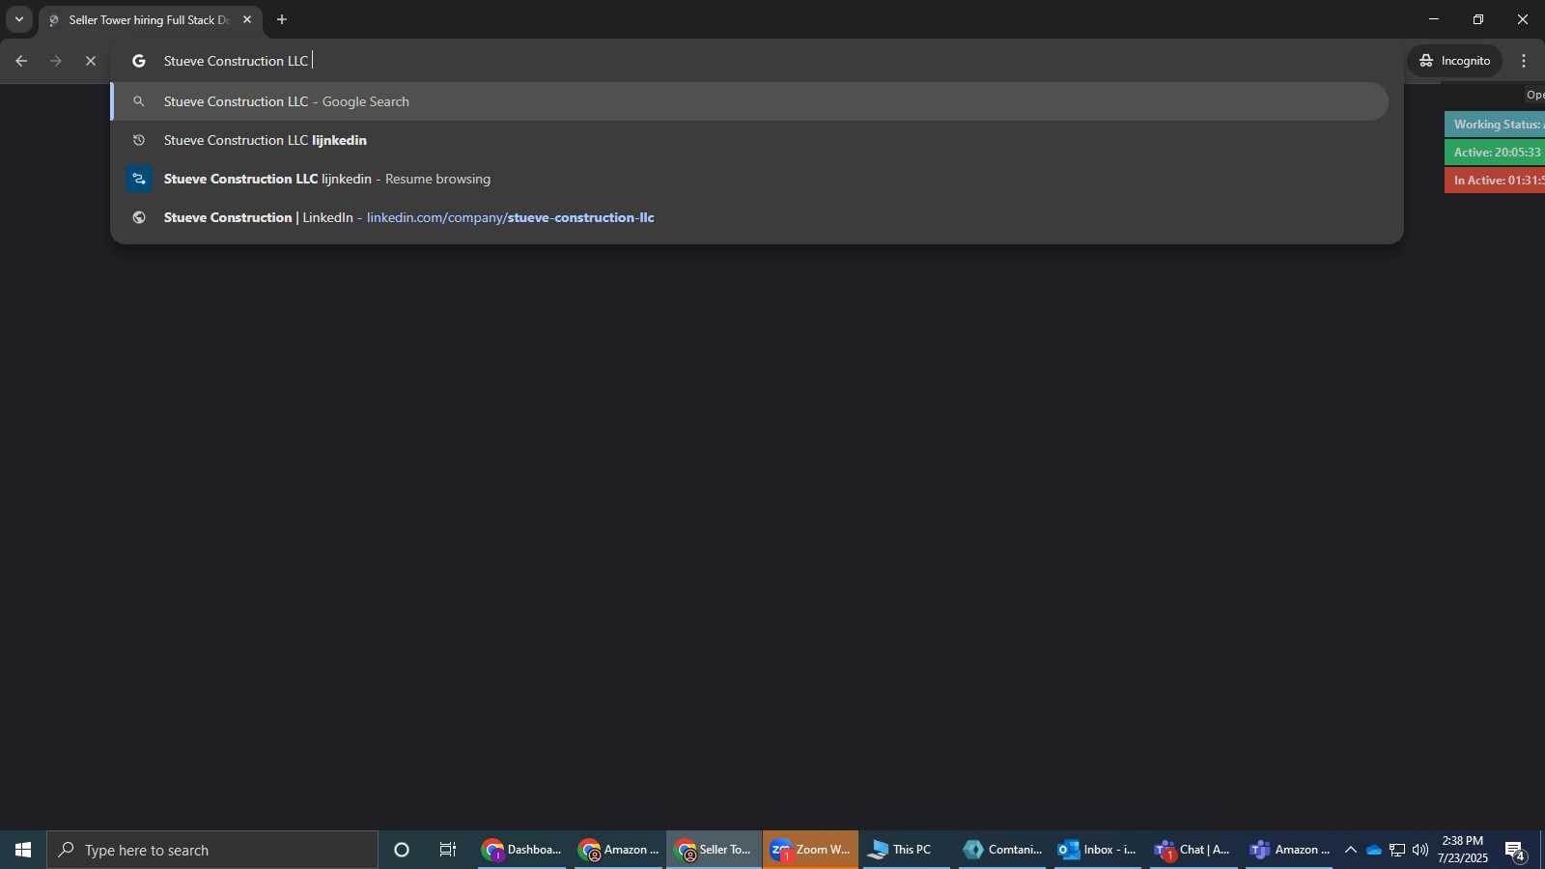Switch to first Amazon Chrome taskbar window
This screenshot has width=1545, height=869.
click(x=618, y=850)
